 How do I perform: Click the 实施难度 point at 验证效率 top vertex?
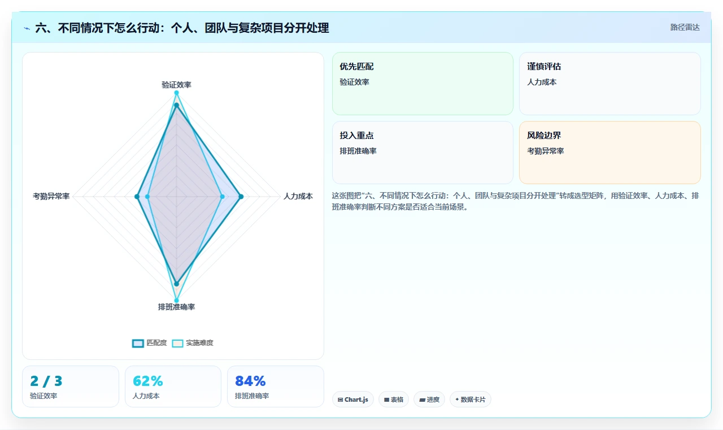[176, 93]
